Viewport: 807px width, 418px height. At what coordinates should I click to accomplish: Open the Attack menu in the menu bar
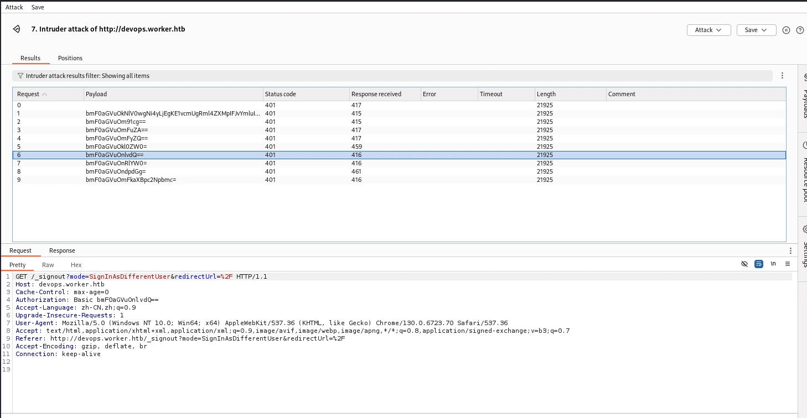(14, 7)
